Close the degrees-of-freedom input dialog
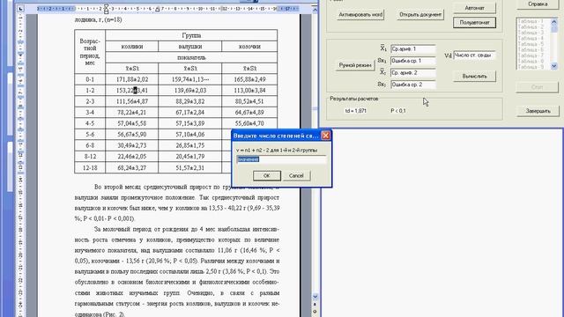 pos(325,136)
